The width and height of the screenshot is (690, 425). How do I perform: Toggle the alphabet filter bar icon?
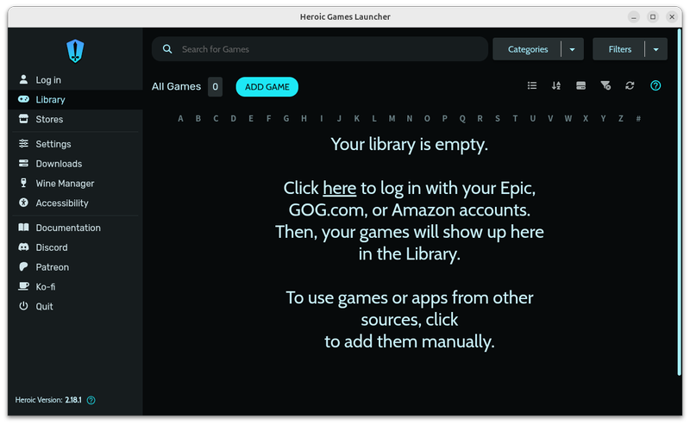(x=605, y=85)
